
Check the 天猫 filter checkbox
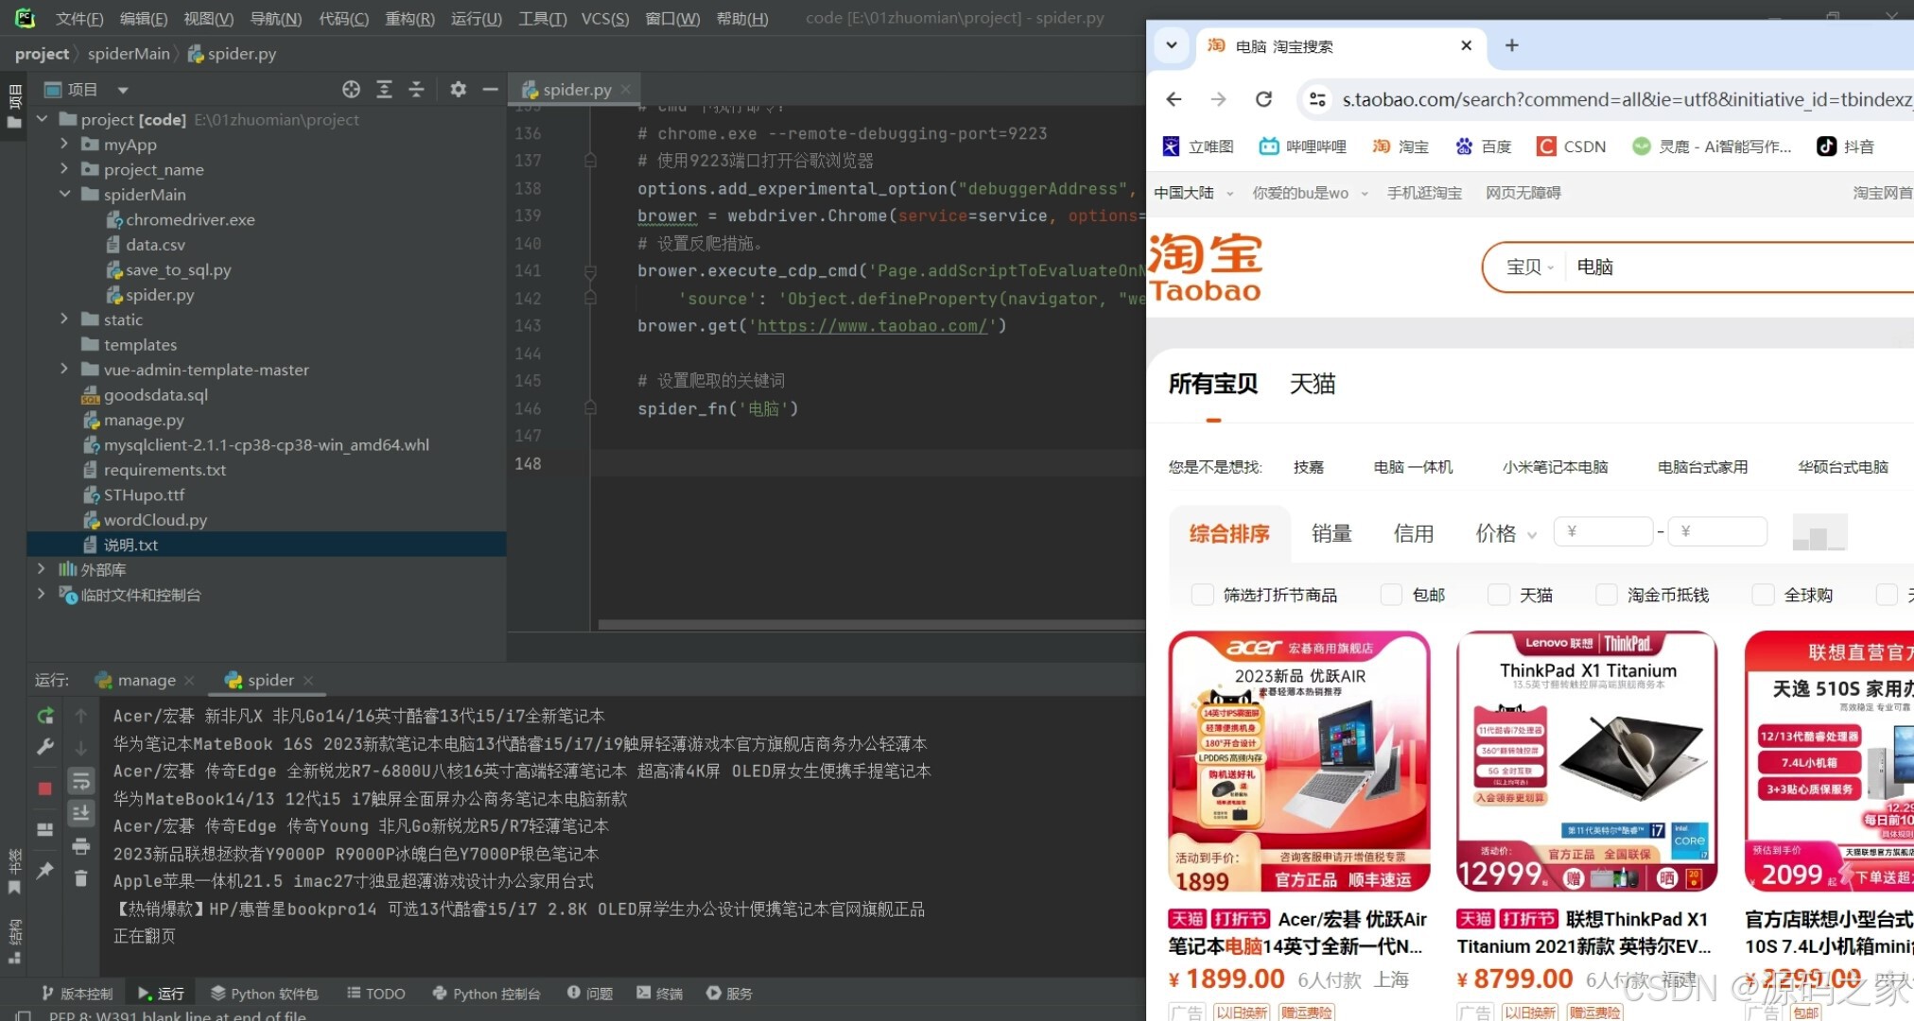1499,595
